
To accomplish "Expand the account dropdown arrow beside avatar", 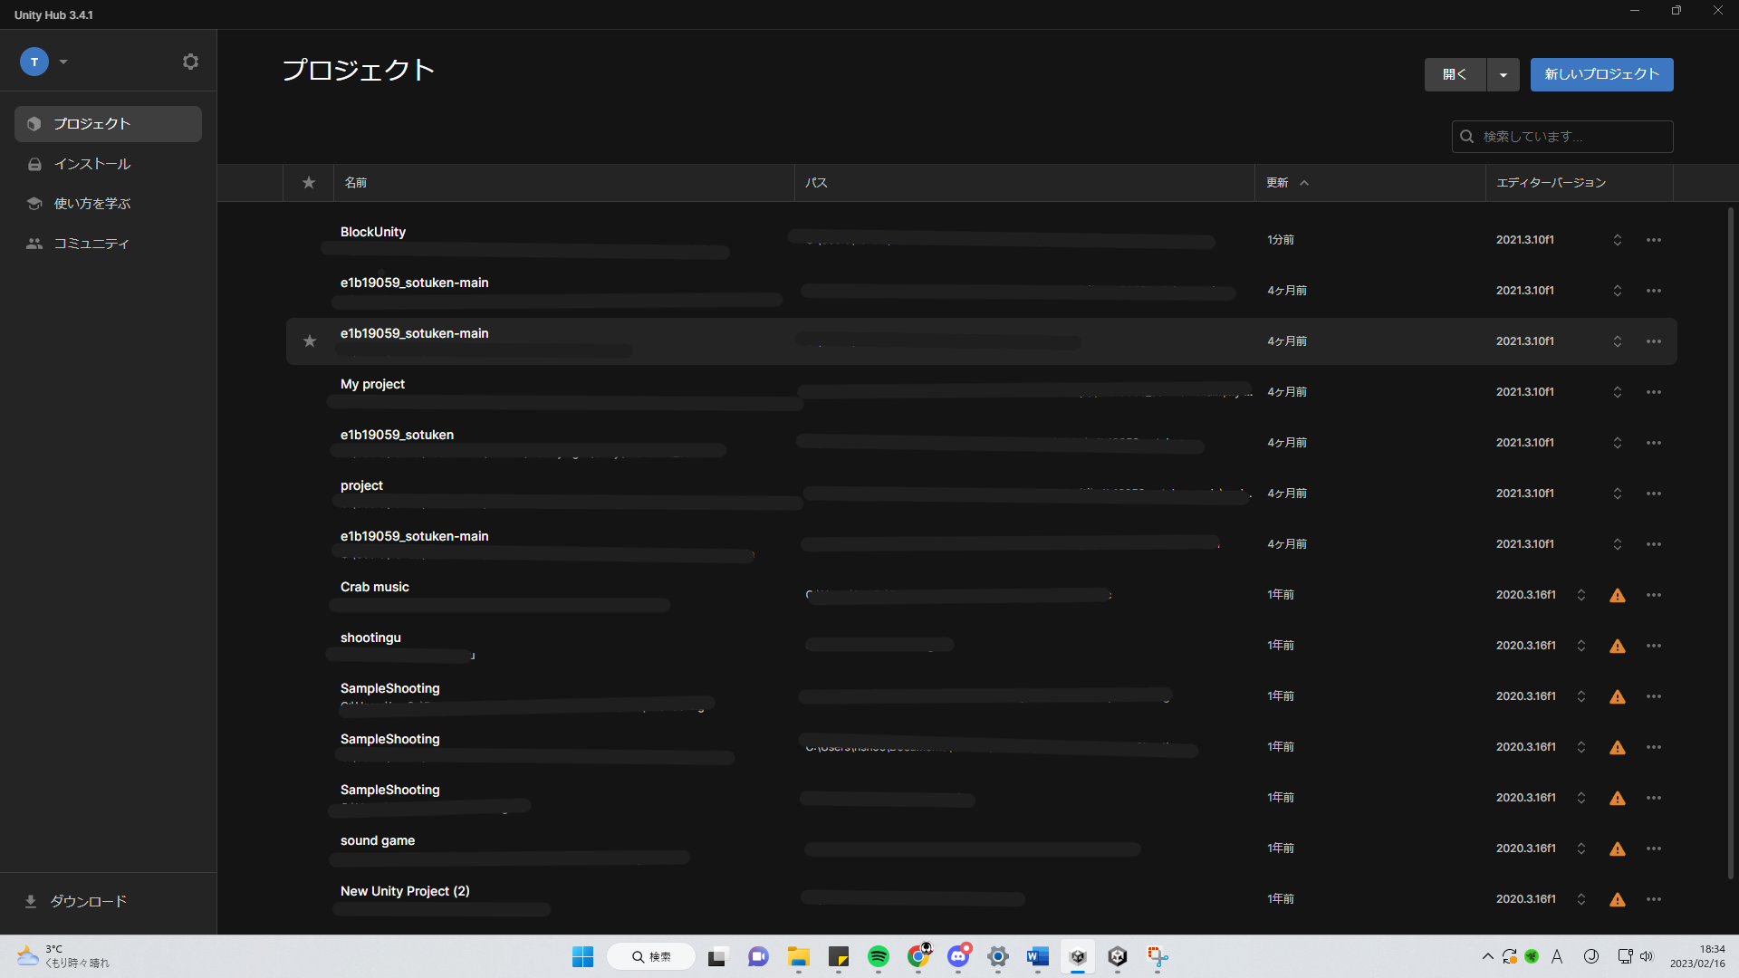I will [x=63, y=62].
